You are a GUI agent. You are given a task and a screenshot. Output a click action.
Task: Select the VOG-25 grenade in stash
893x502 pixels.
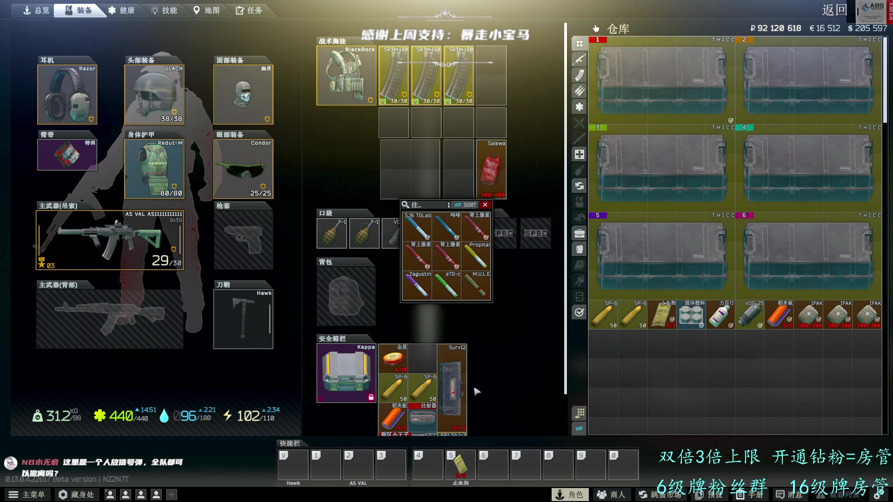point(750,314)
